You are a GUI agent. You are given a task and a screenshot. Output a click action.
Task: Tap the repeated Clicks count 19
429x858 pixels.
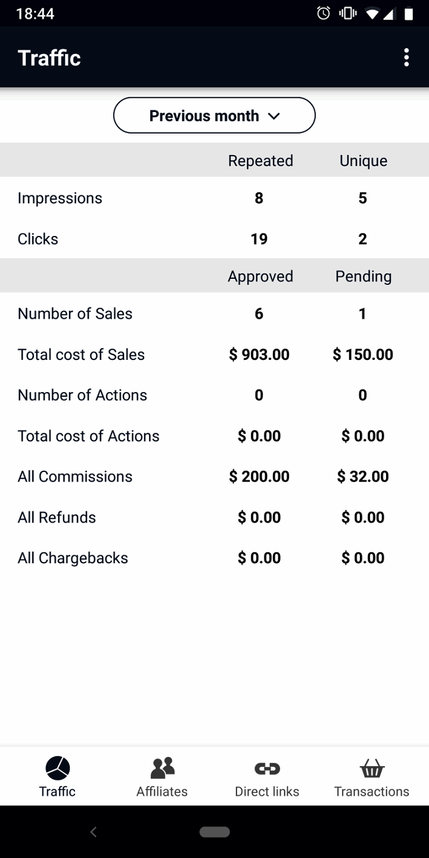259,239
